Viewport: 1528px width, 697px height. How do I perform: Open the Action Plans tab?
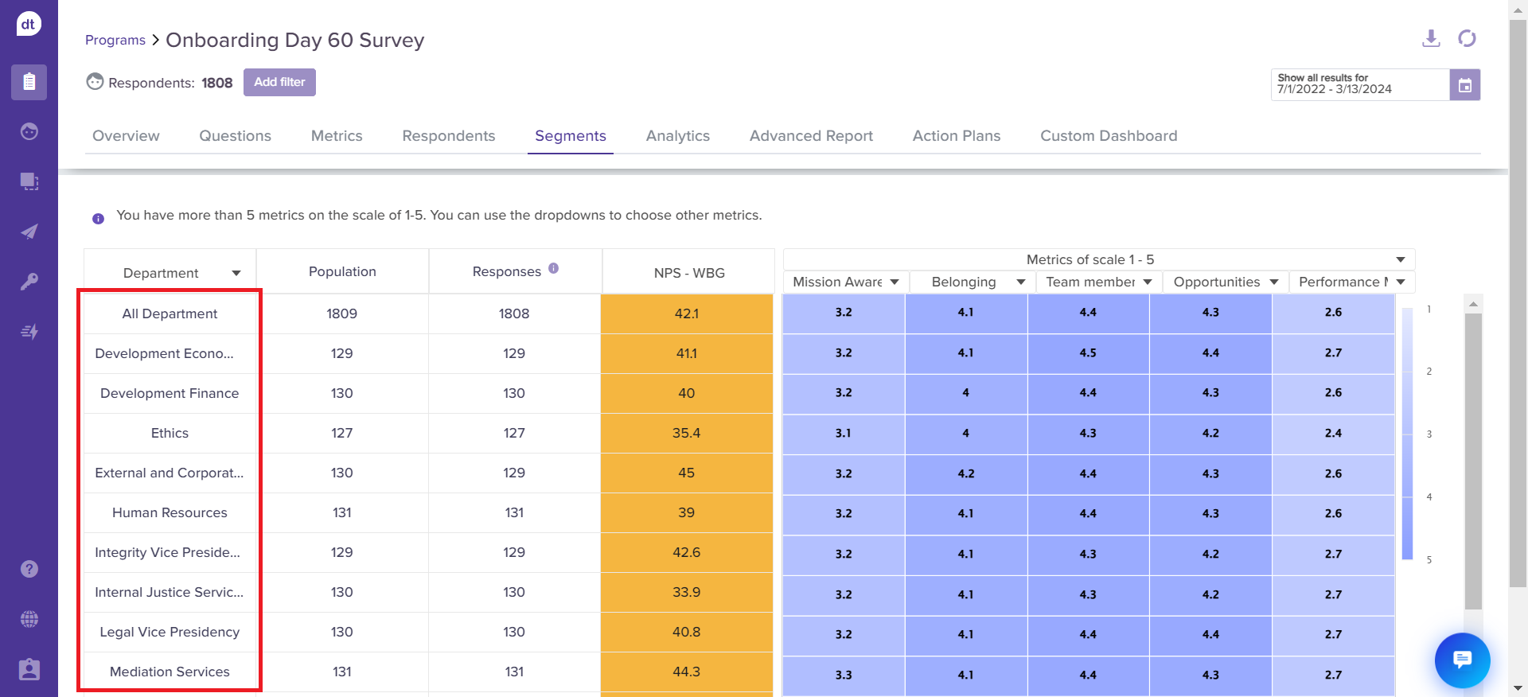pos(956,136)
